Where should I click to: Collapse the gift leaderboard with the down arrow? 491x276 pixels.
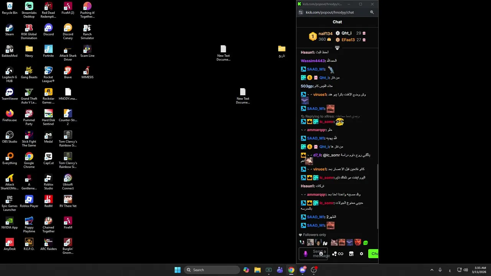pos(337,48)
